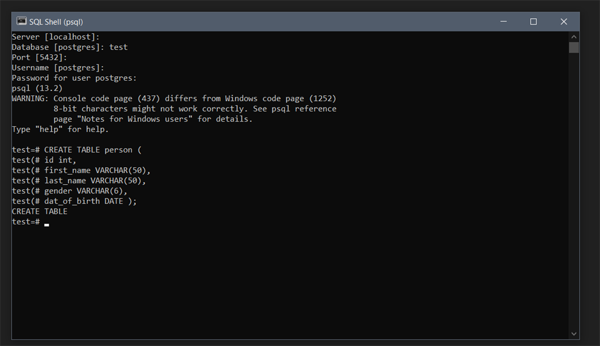Place cursor at the blinking test=# prompt

[46, 222]
